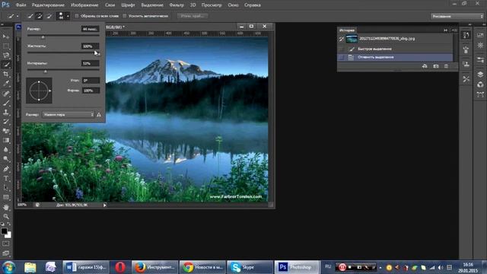Click the Уточн. край button
This screenshot has height=274, width=487.
193,16
